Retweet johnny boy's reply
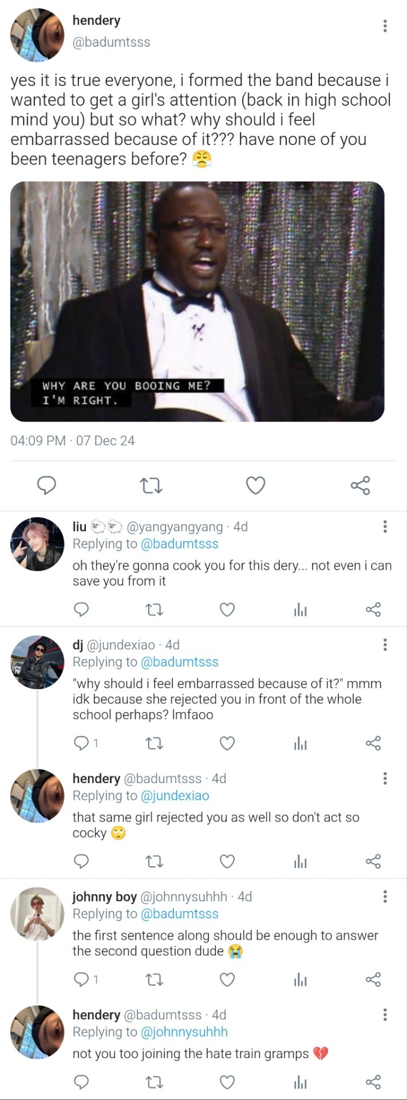407x1100 pixels. [x=155, y=979]
